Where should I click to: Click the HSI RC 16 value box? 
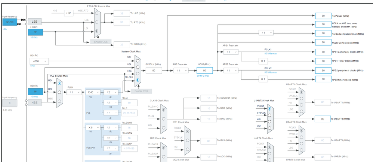click(36, 92)
